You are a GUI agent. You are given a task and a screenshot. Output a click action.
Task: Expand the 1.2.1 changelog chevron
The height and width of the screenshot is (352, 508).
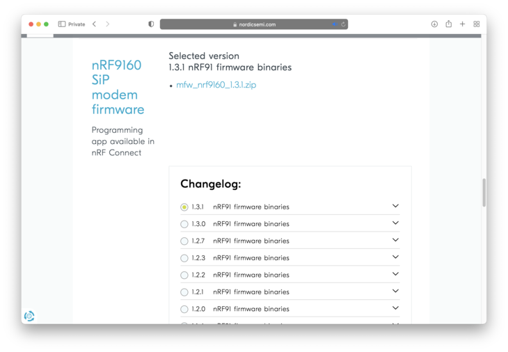click(x=395, y=291)
